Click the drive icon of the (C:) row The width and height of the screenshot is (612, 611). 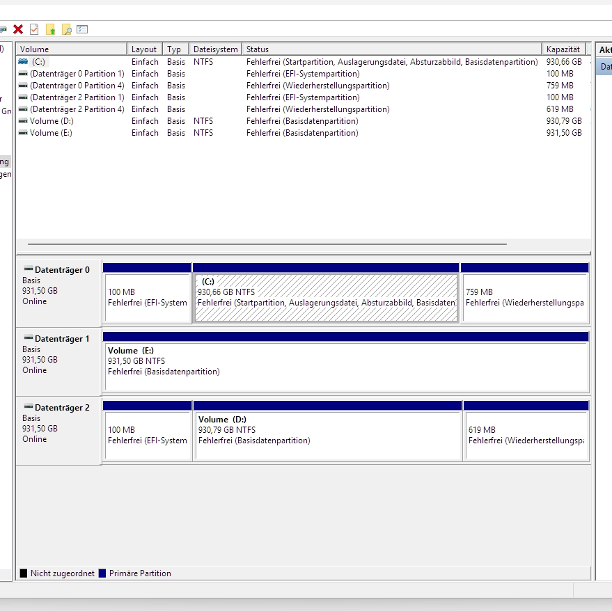pyautogui.click(x=23, y=62)
